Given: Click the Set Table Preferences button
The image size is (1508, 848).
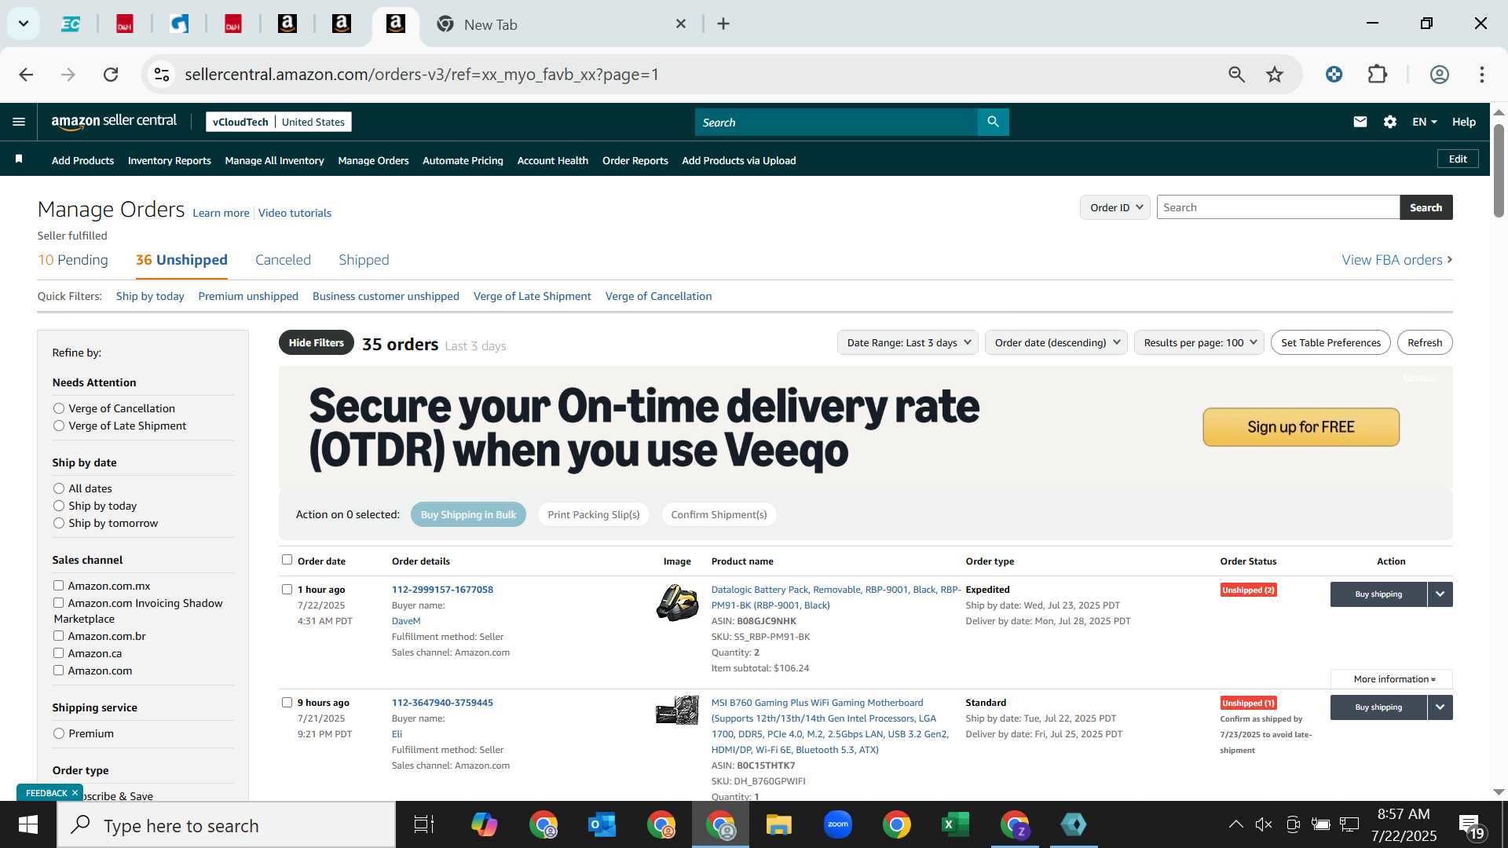Looking at the screenshot, I should [x=1330, y=342].
